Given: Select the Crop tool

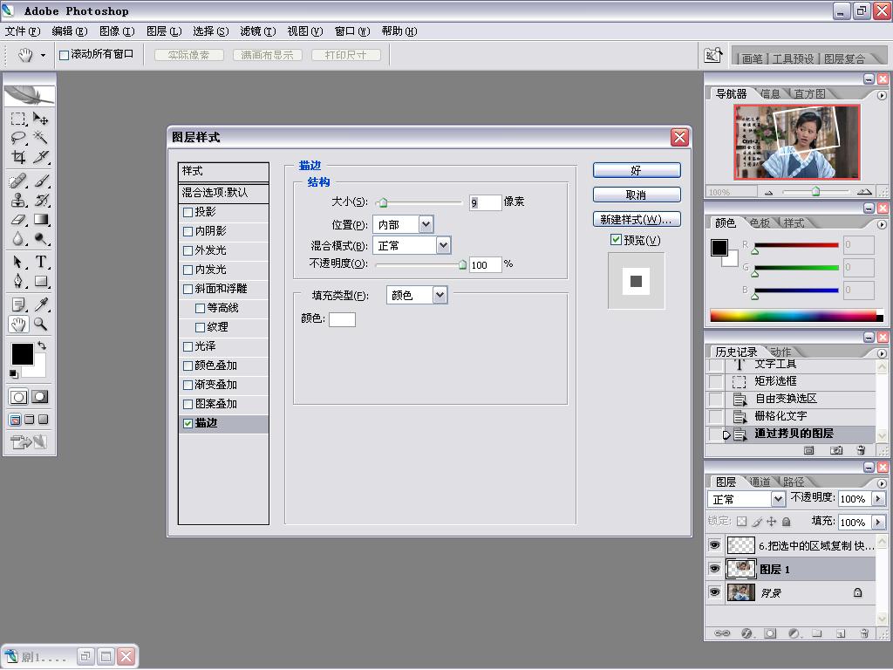Looking at the screenshot, I should point(18,156).
